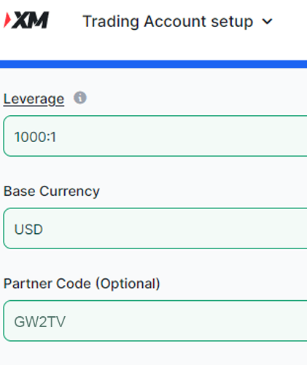Open the Leverage dropdown showing 1000:1
Screen dimensions: 307x365
155,136
